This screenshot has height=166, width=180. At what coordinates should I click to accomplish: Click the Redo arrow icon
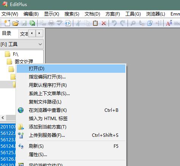122,23
